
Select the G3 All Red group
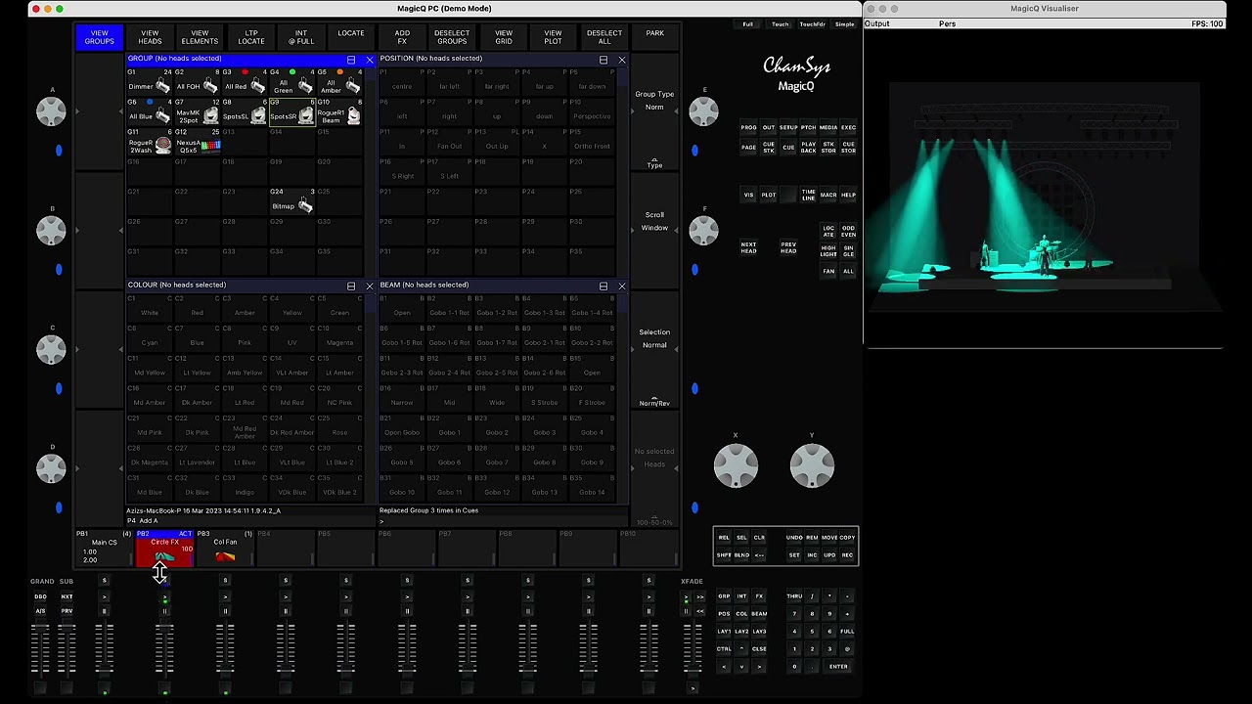click(246, 82)
